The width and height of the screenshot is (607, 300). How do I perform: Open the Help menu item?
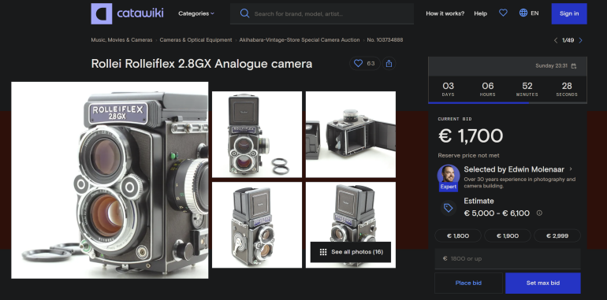(480, 13)
